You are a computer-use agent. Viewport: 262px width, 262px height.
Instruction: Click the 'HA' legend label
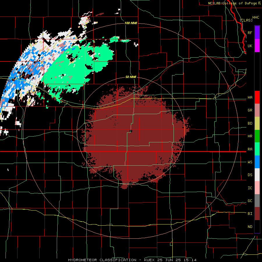tap(250, 98)
